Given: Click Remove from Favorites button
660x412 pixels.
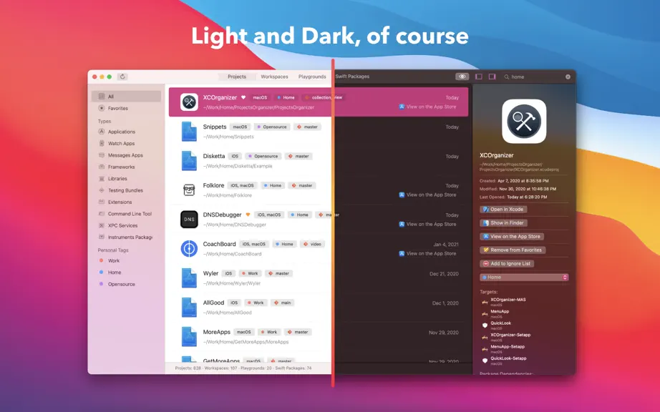Looking at the screenshot, I should (513, 250).
